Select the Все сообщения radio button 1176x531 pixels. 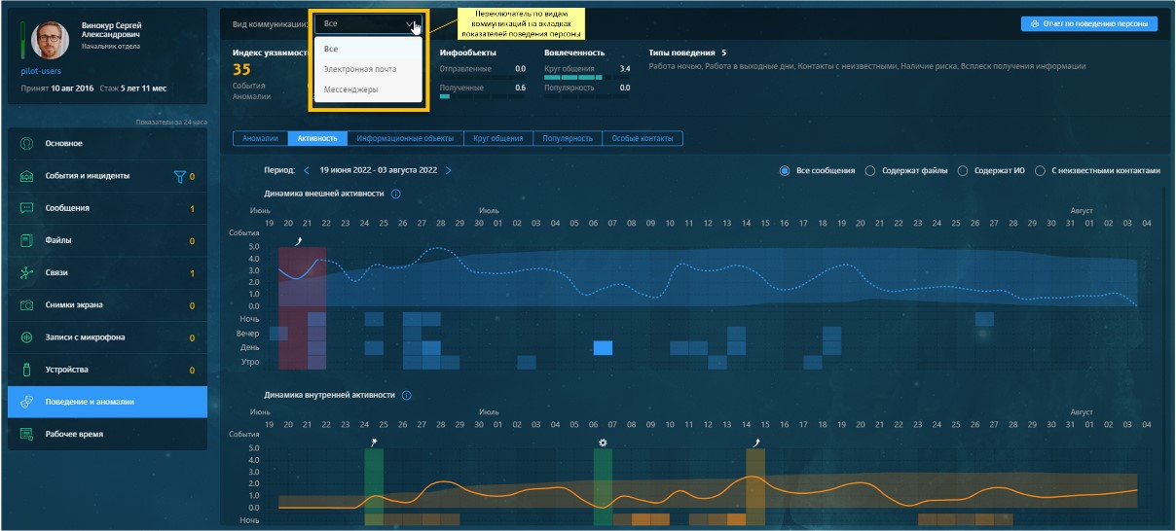coord(785,170)
